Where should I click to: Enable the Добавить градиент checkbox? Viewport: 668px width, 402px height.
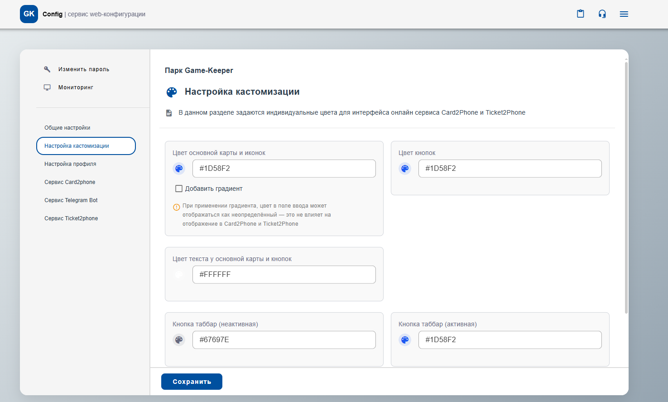pos(179,189)
